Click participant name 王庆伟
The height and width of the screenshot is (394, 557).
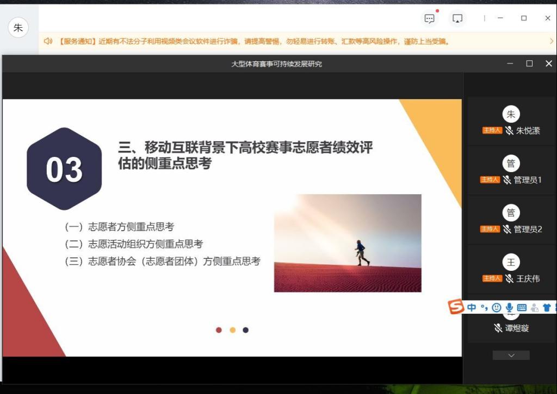click(528, 279)
